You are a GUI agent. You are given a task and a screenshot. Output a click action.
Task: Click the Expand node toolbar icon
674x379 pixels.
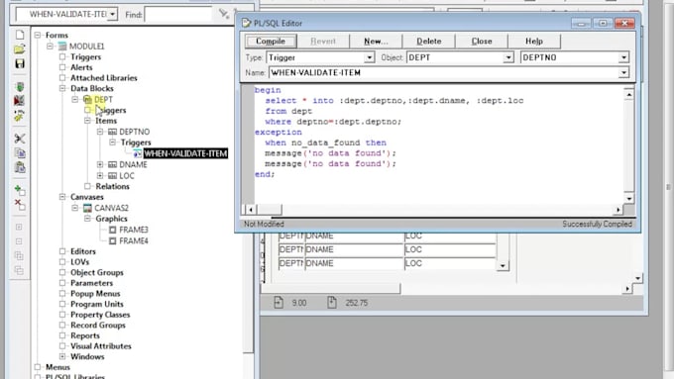point(19,227)
